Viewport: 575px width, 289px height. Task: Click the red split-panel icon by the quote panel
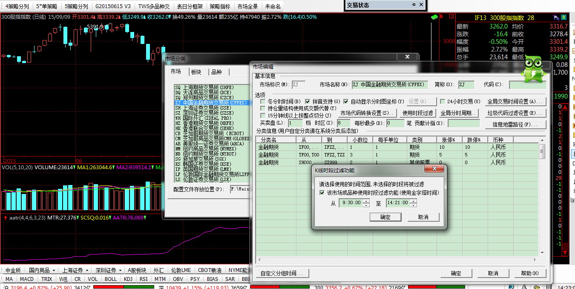pyautogui.click(x=451, y=17)
